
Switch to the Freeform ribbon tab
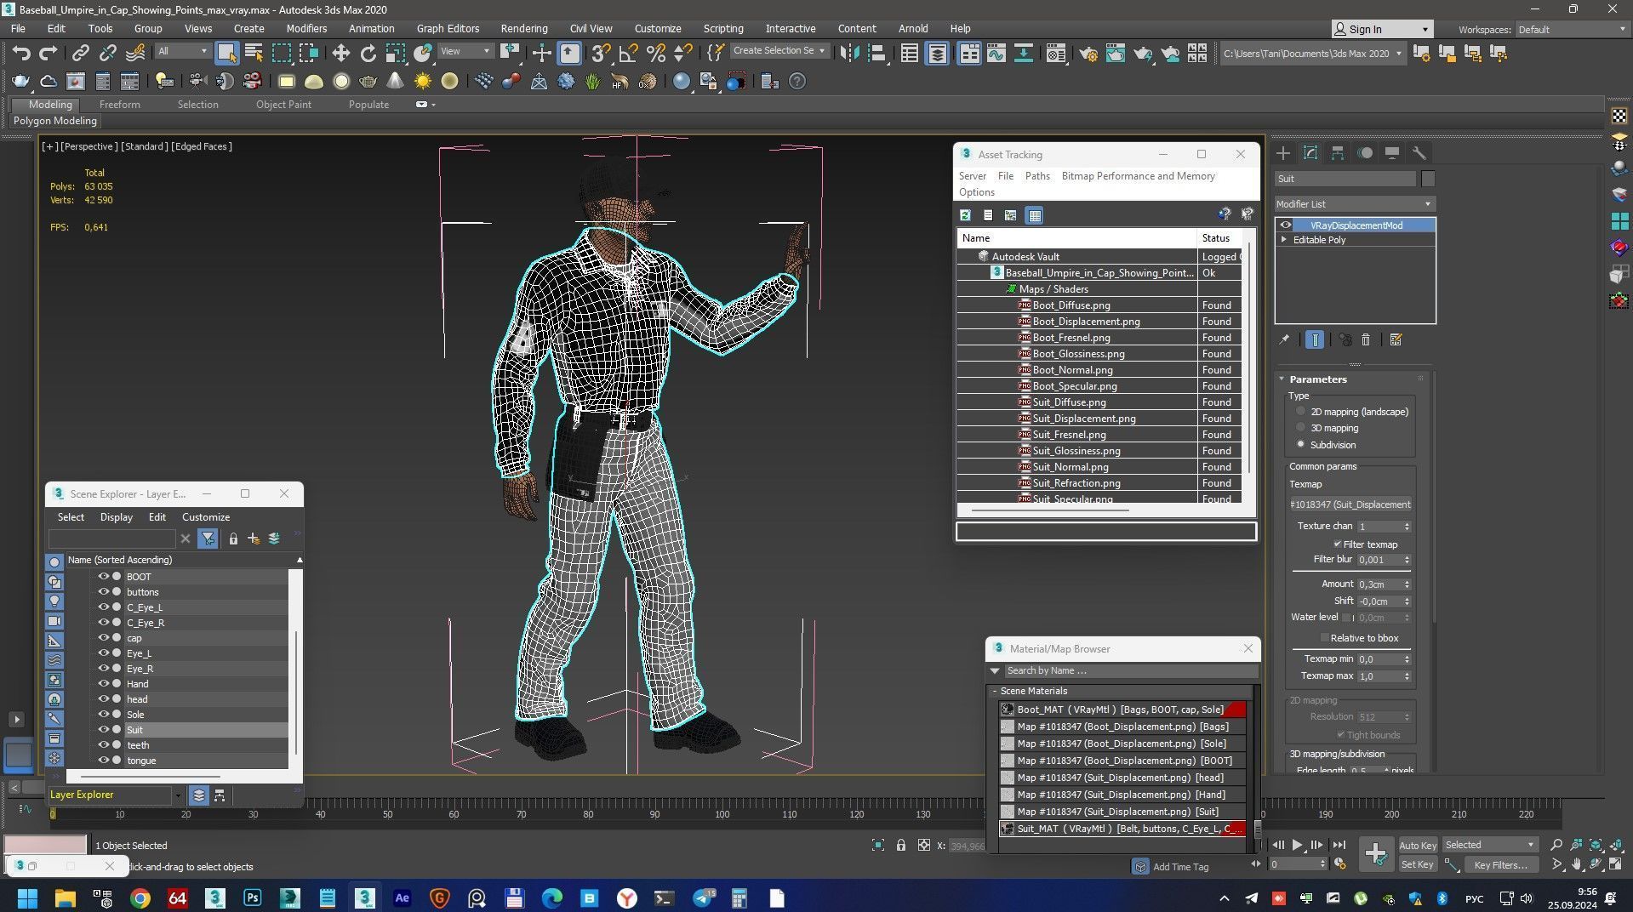(119, 105)
